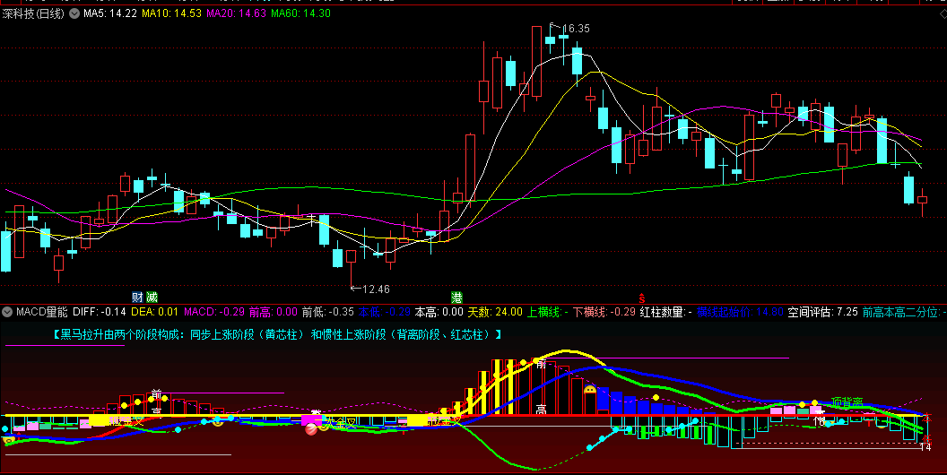Click the 本低: -0.29 readout
The height and width of the screenshot is (475, 947).
(x=384, y=312)
